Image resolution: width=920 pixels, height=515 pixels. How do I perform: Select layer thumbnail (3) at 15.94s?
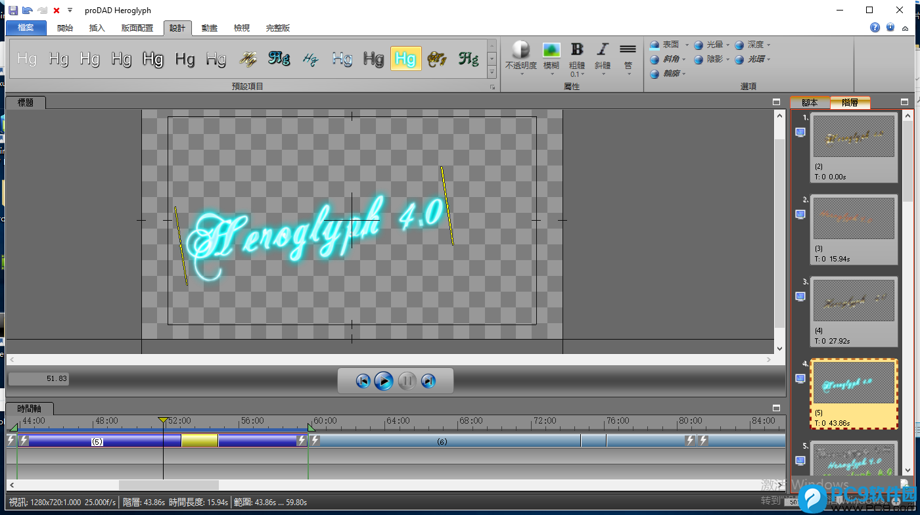point(854,229)
